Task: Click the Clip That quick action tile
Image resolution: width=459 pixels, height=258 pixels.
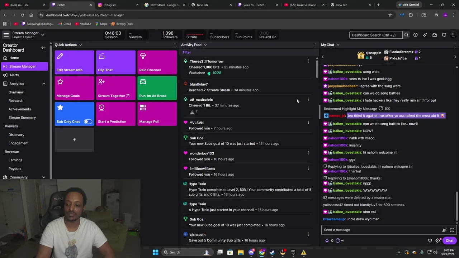Action: click(x=116, y=62)
